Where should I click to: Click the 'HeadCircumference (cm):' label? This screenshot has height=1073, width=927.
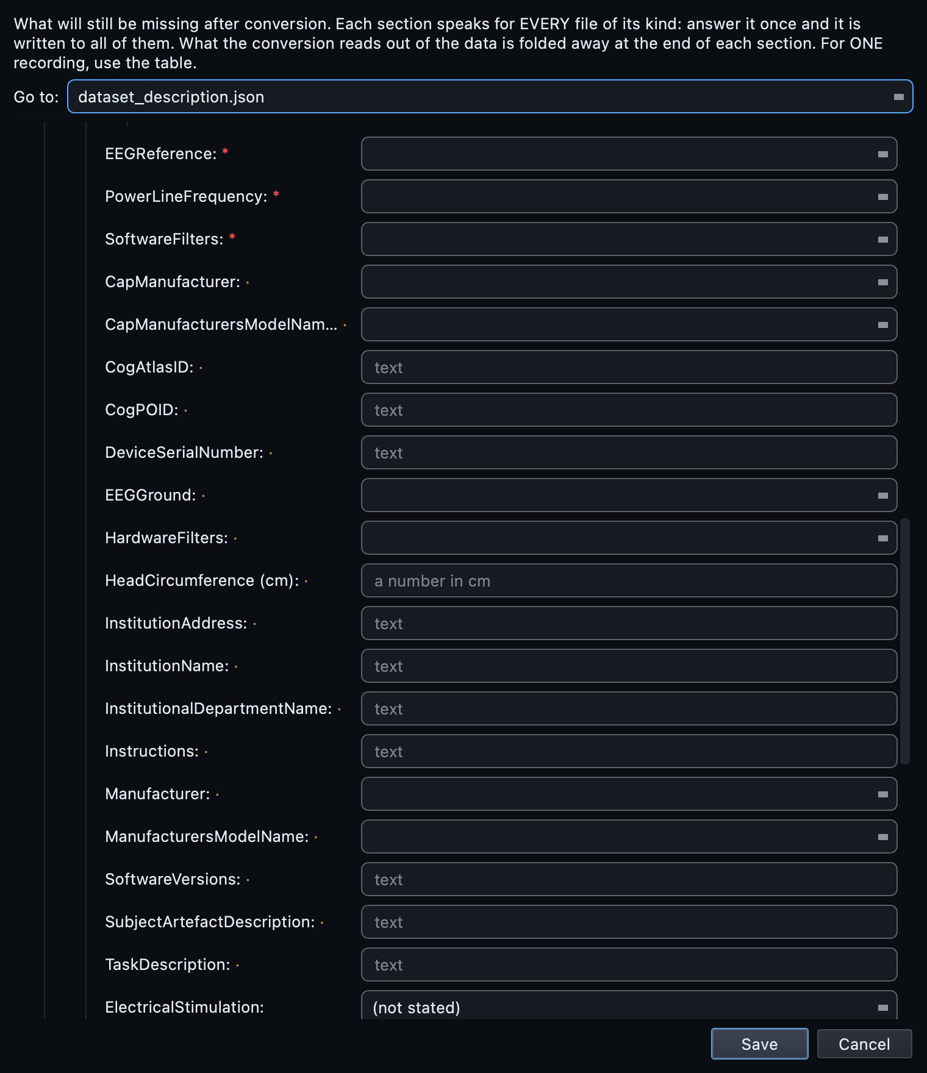(202, 580)
